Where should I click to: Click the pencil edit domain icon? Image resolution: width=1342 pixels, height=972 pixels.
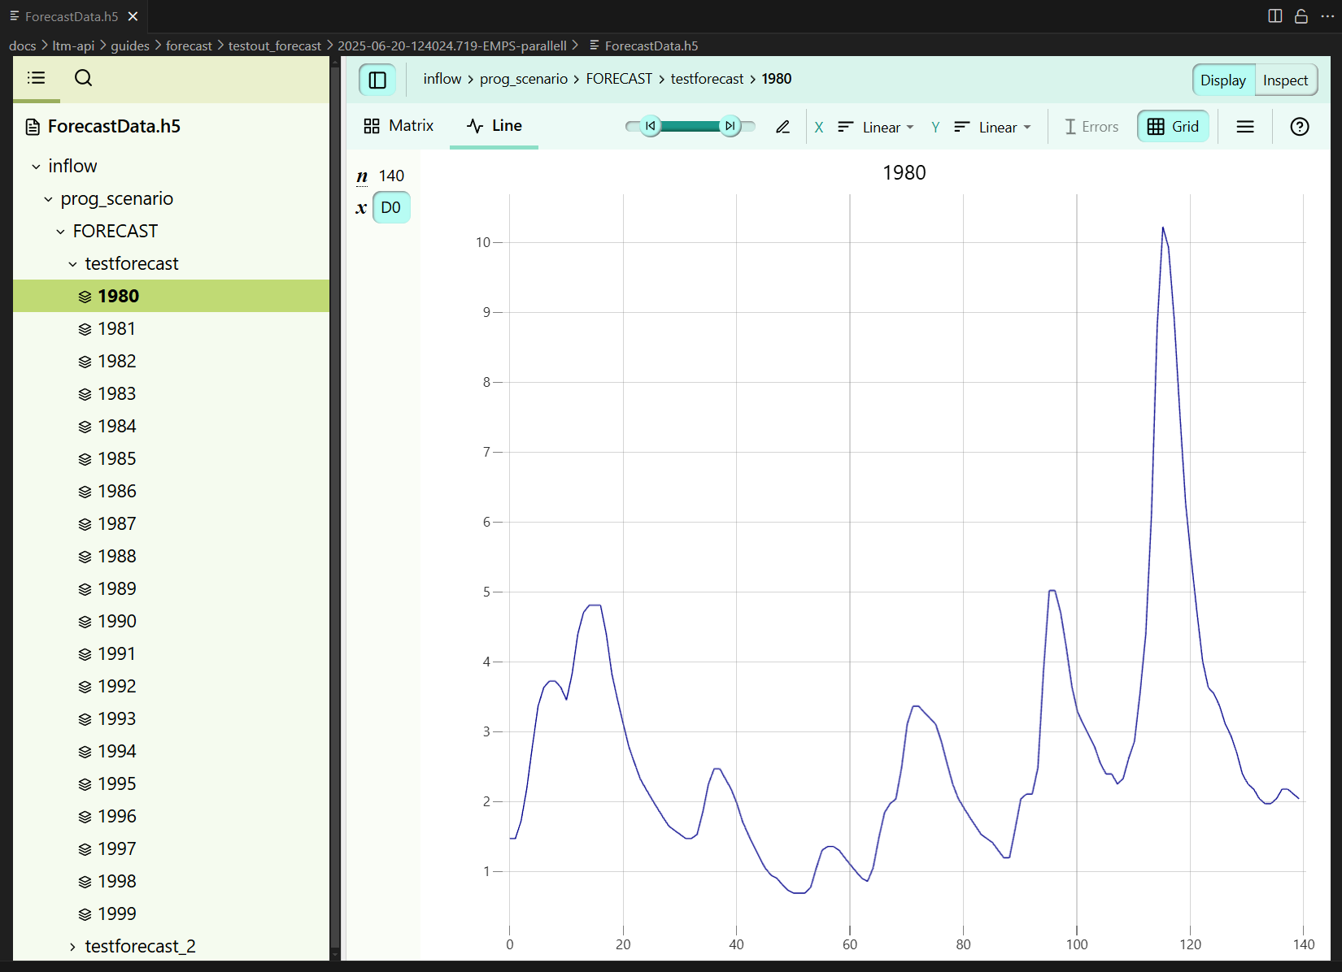(x=782, y=127)
